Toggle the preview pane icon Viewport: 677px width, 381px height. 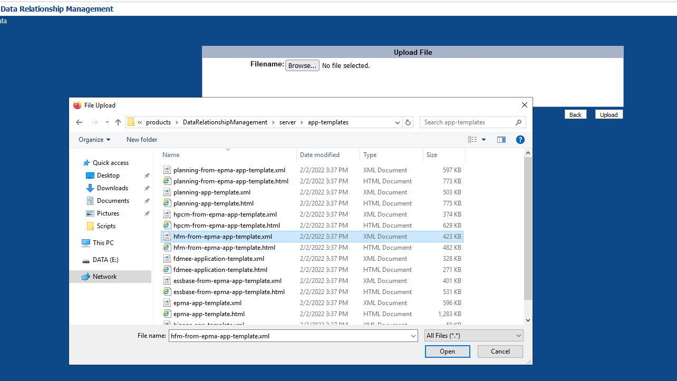501,140
